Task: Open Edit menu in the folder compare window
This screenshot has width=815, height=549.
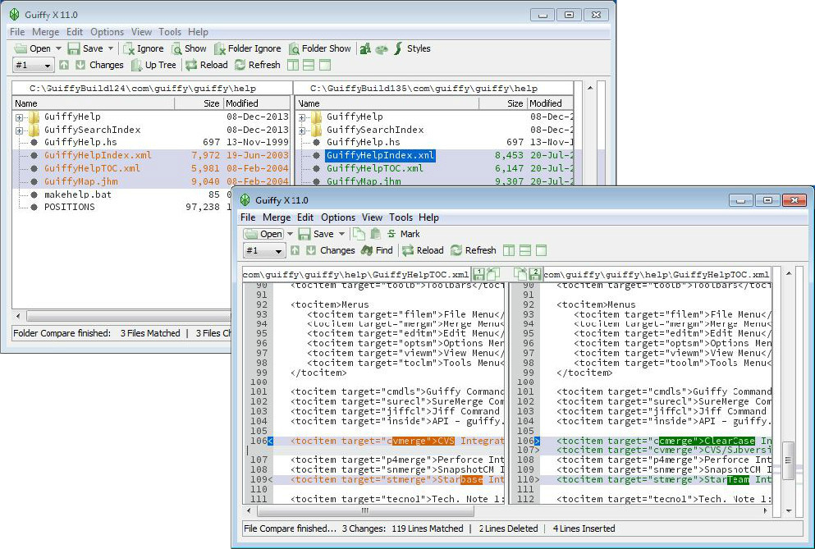Action: 75,32
